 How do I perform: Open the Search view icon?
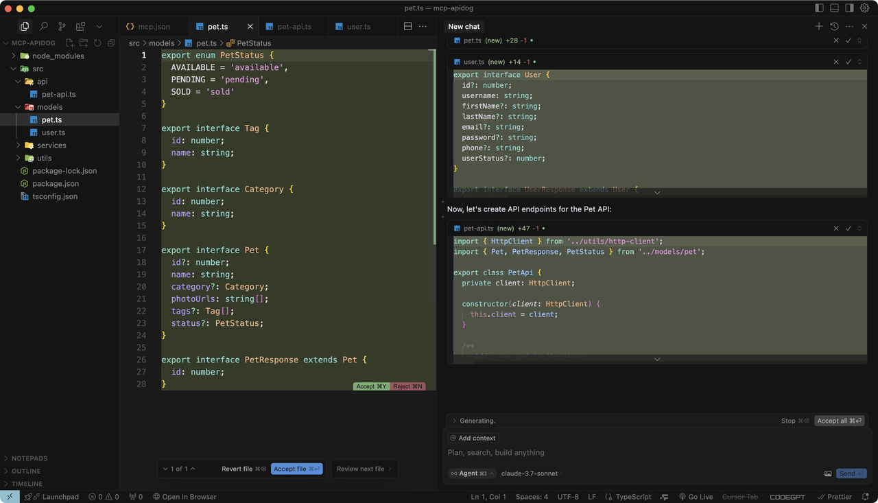pos(44,26)
